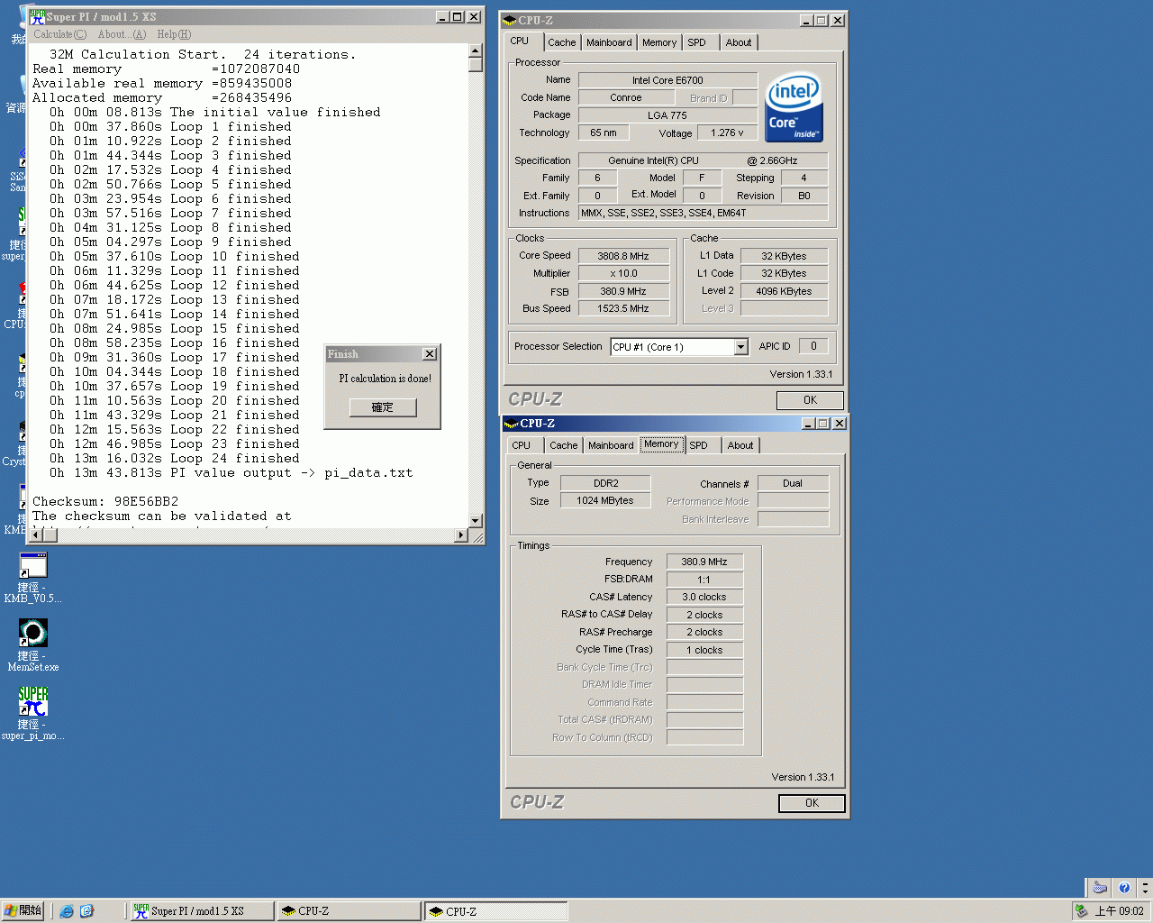Click Super PI vertical scrollbar up arrow
1153x923 pixels.
pos(476,51)
